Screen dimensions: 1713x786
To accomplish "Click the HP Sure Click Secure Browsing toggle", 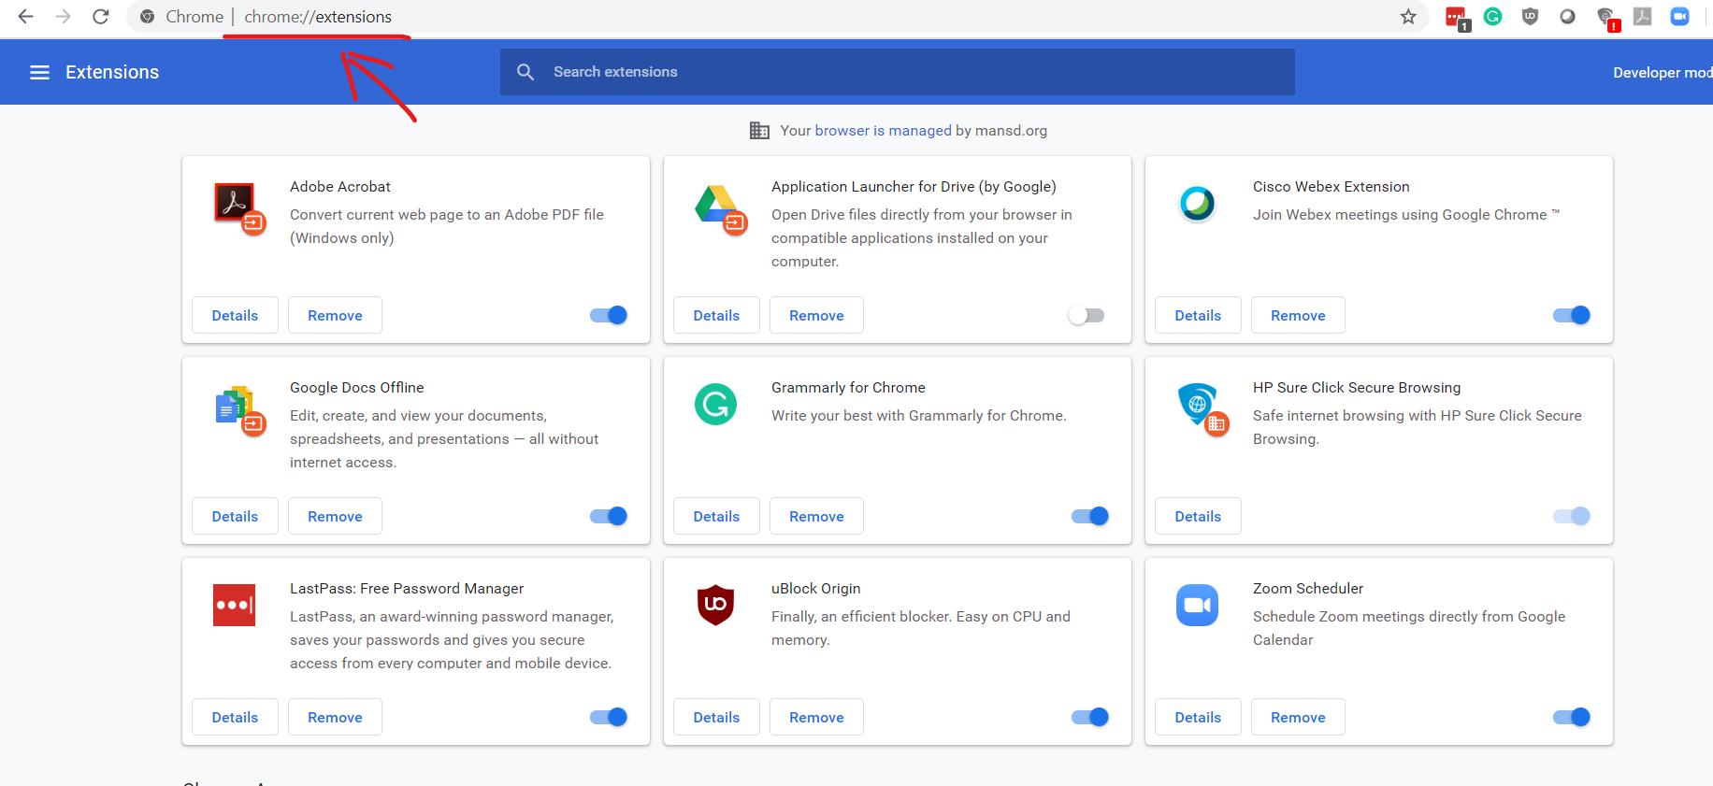I will coord(1572,516).
